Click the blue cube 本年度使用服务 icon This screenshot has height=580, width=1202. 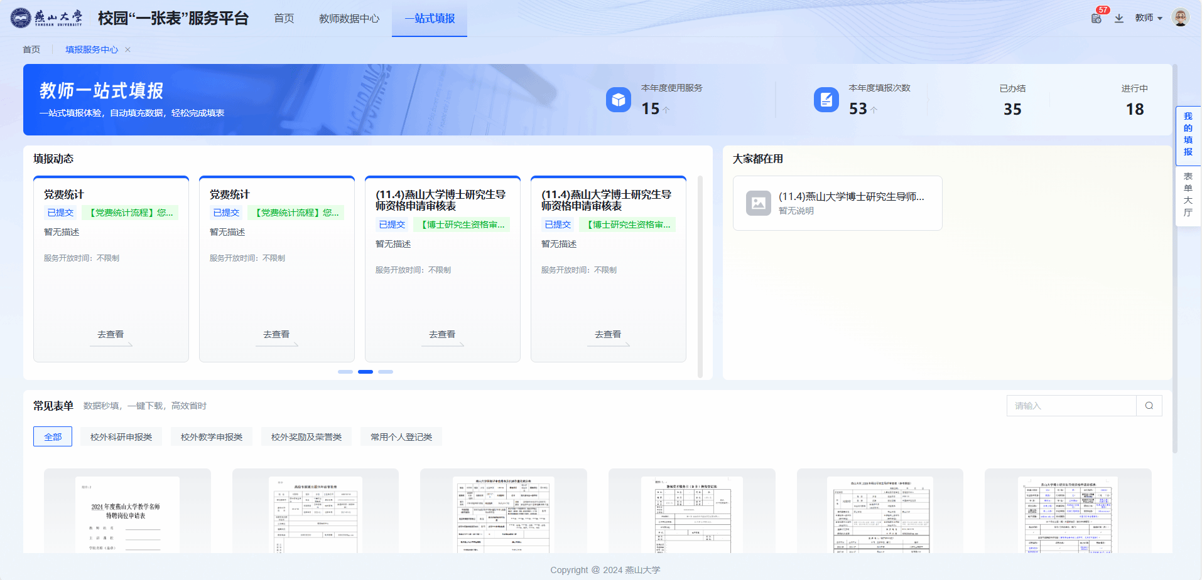click(619, 100)
